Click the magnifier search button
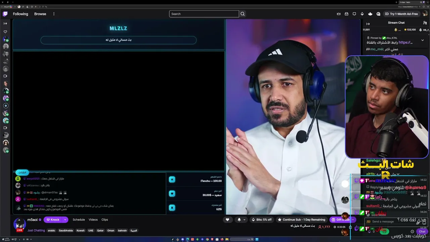This screenshot has height=242, width=430. 243,14
